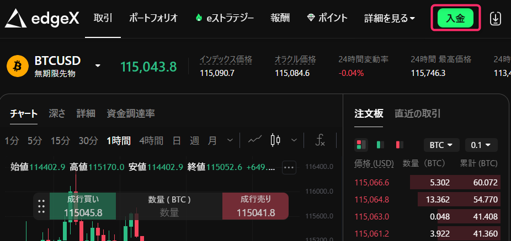Select ask price 115,064.8 in order book
Image resolution: width=511 pixels, height=241 pixels.
(x=372, y=199)
